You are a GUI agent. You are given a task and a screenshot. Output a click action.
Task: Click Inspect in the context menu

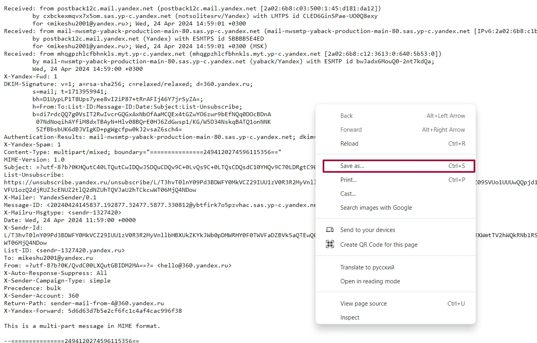pyautogui.click(x=396, y=318)
